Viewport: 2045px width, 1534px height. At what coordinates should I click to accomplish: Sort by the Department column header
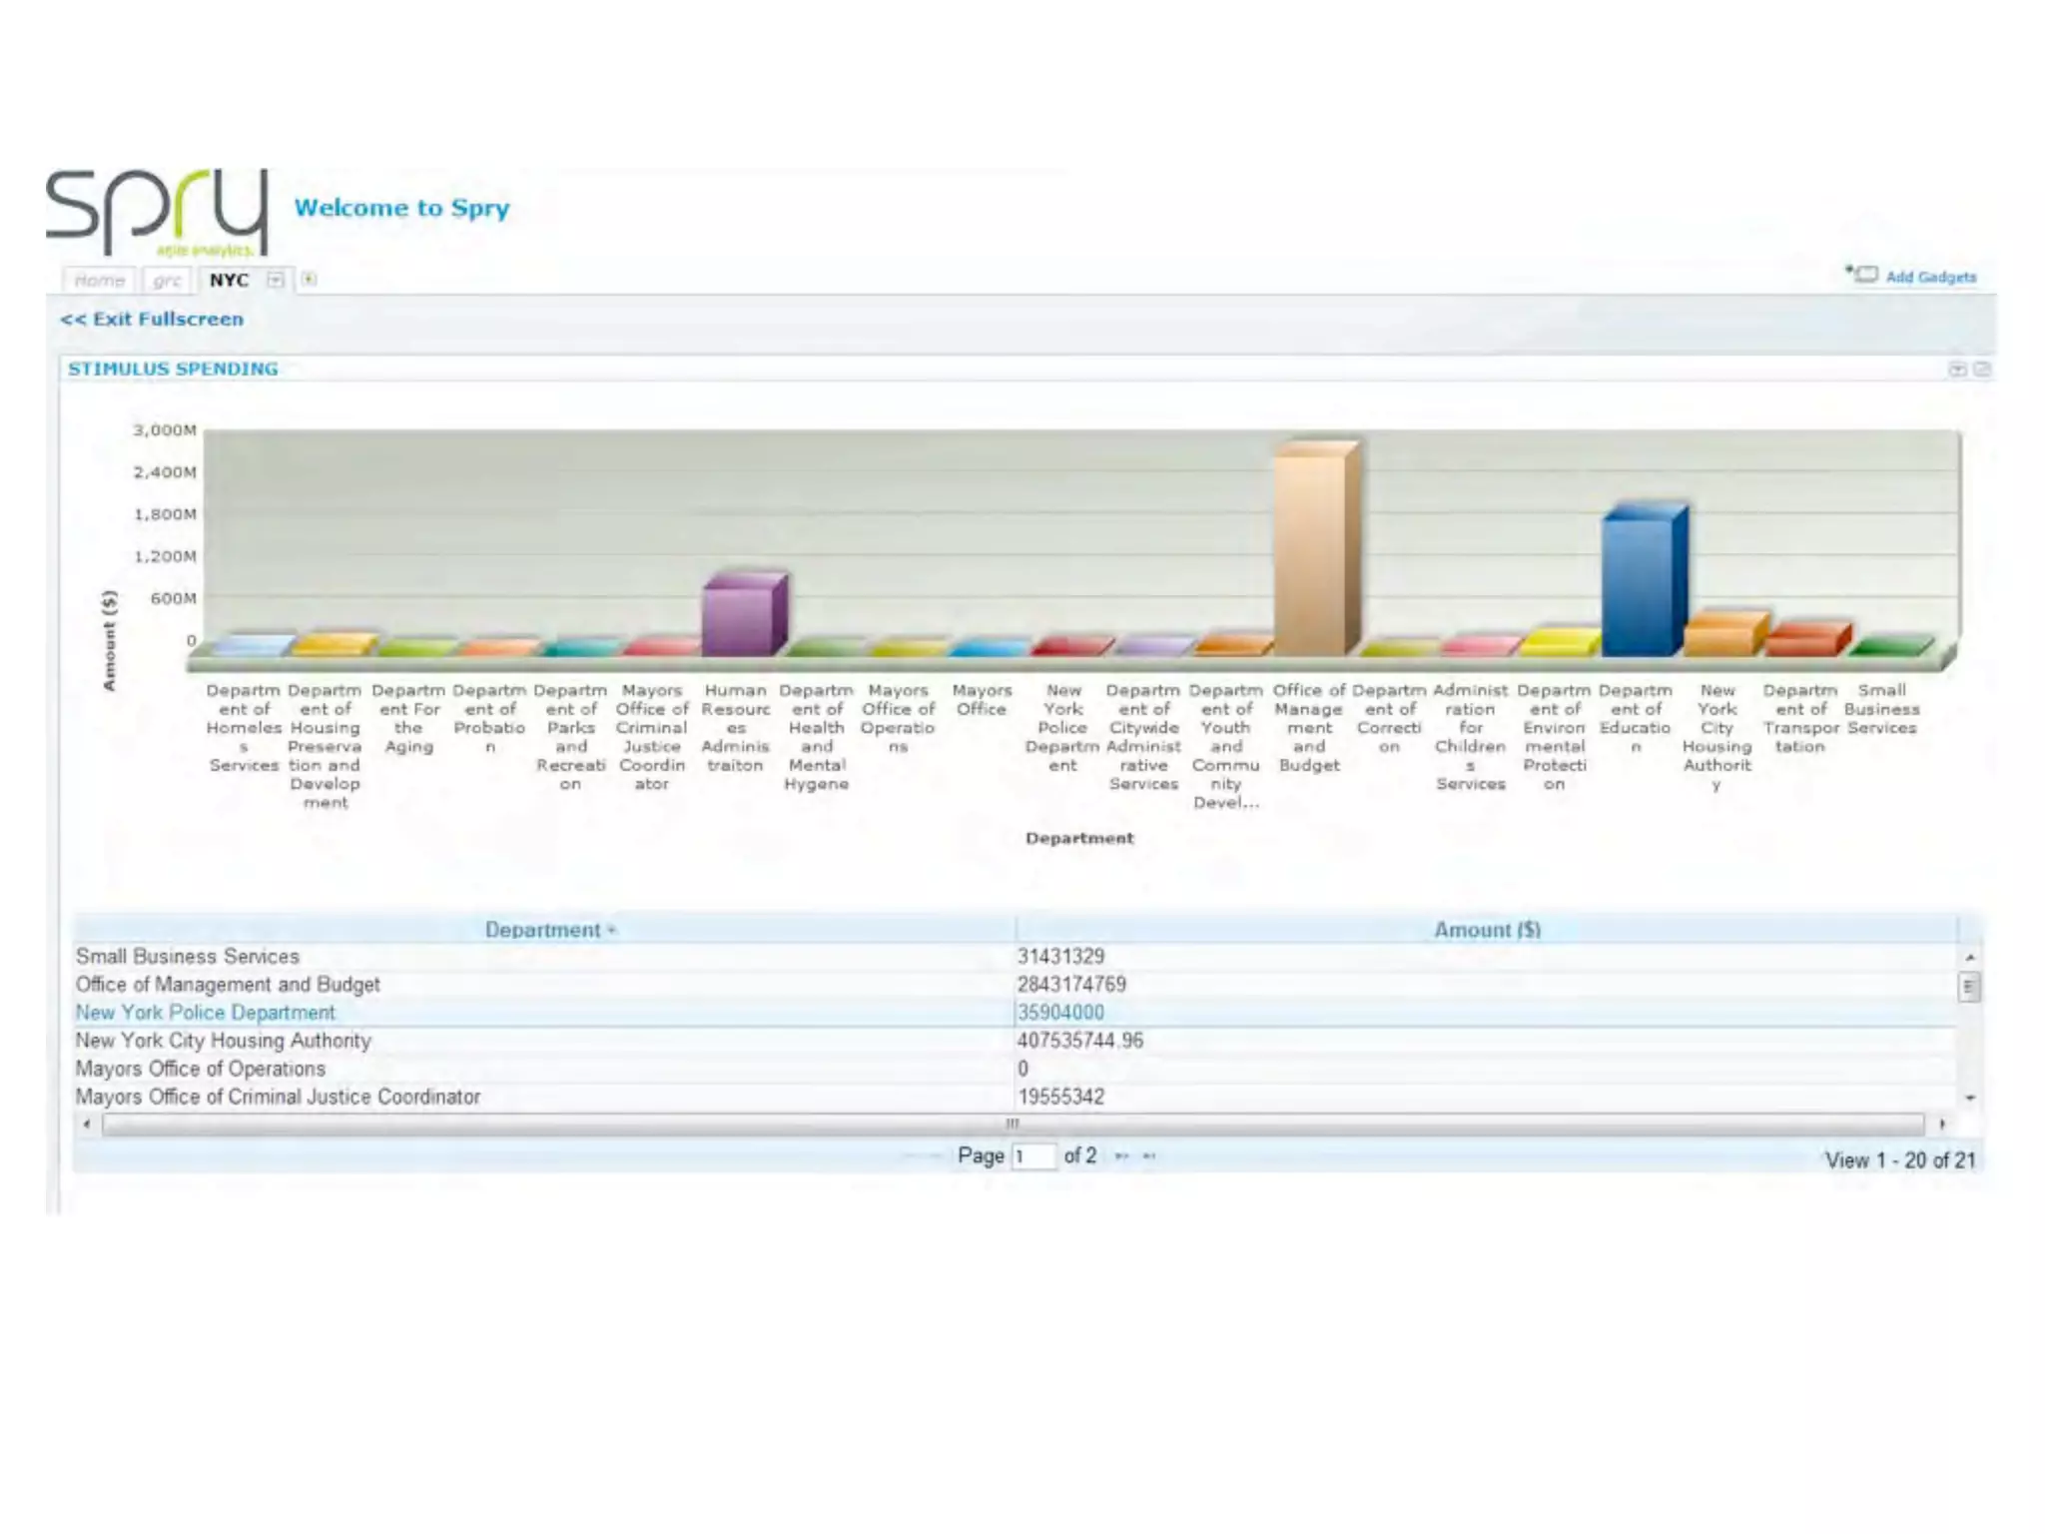pos(543,930)
